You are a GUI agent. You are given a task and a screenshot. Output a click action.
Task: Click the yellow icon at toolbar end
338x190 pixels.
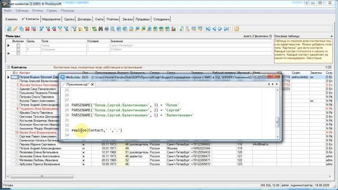click(237, 28)
